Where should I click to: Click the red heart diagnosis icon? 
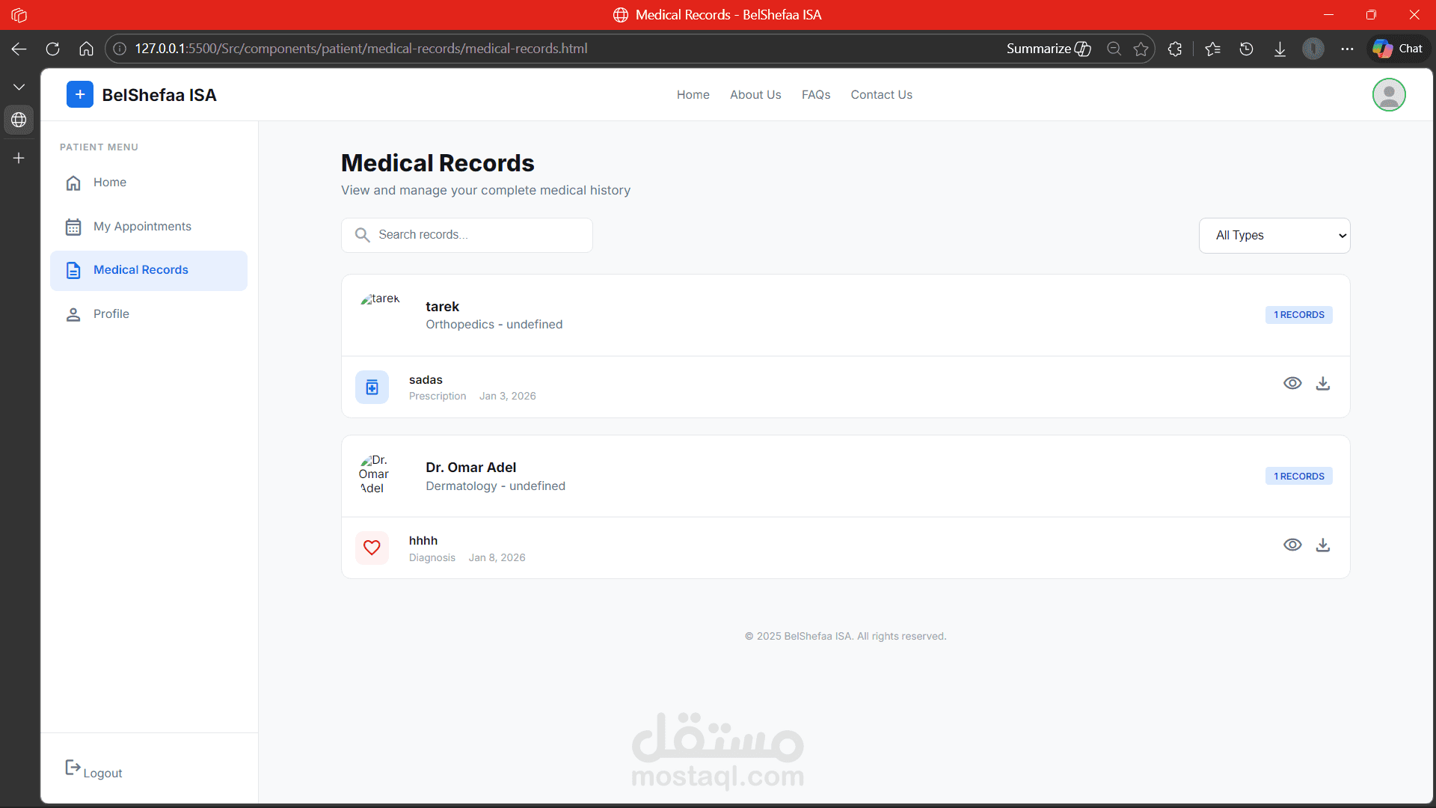pos(372,548)
